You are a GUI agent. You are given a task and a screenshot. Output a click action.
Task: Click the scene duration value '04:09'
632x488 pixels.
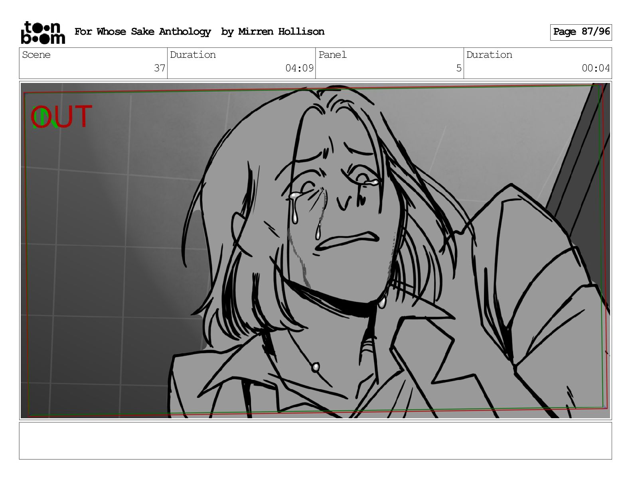[x=300, y=68]
